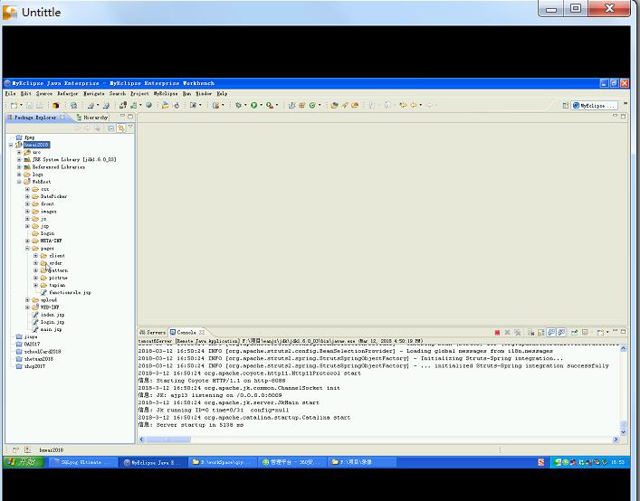
Task: Click Console vertical scrollbar down arrow
Action: pos(624,432)
